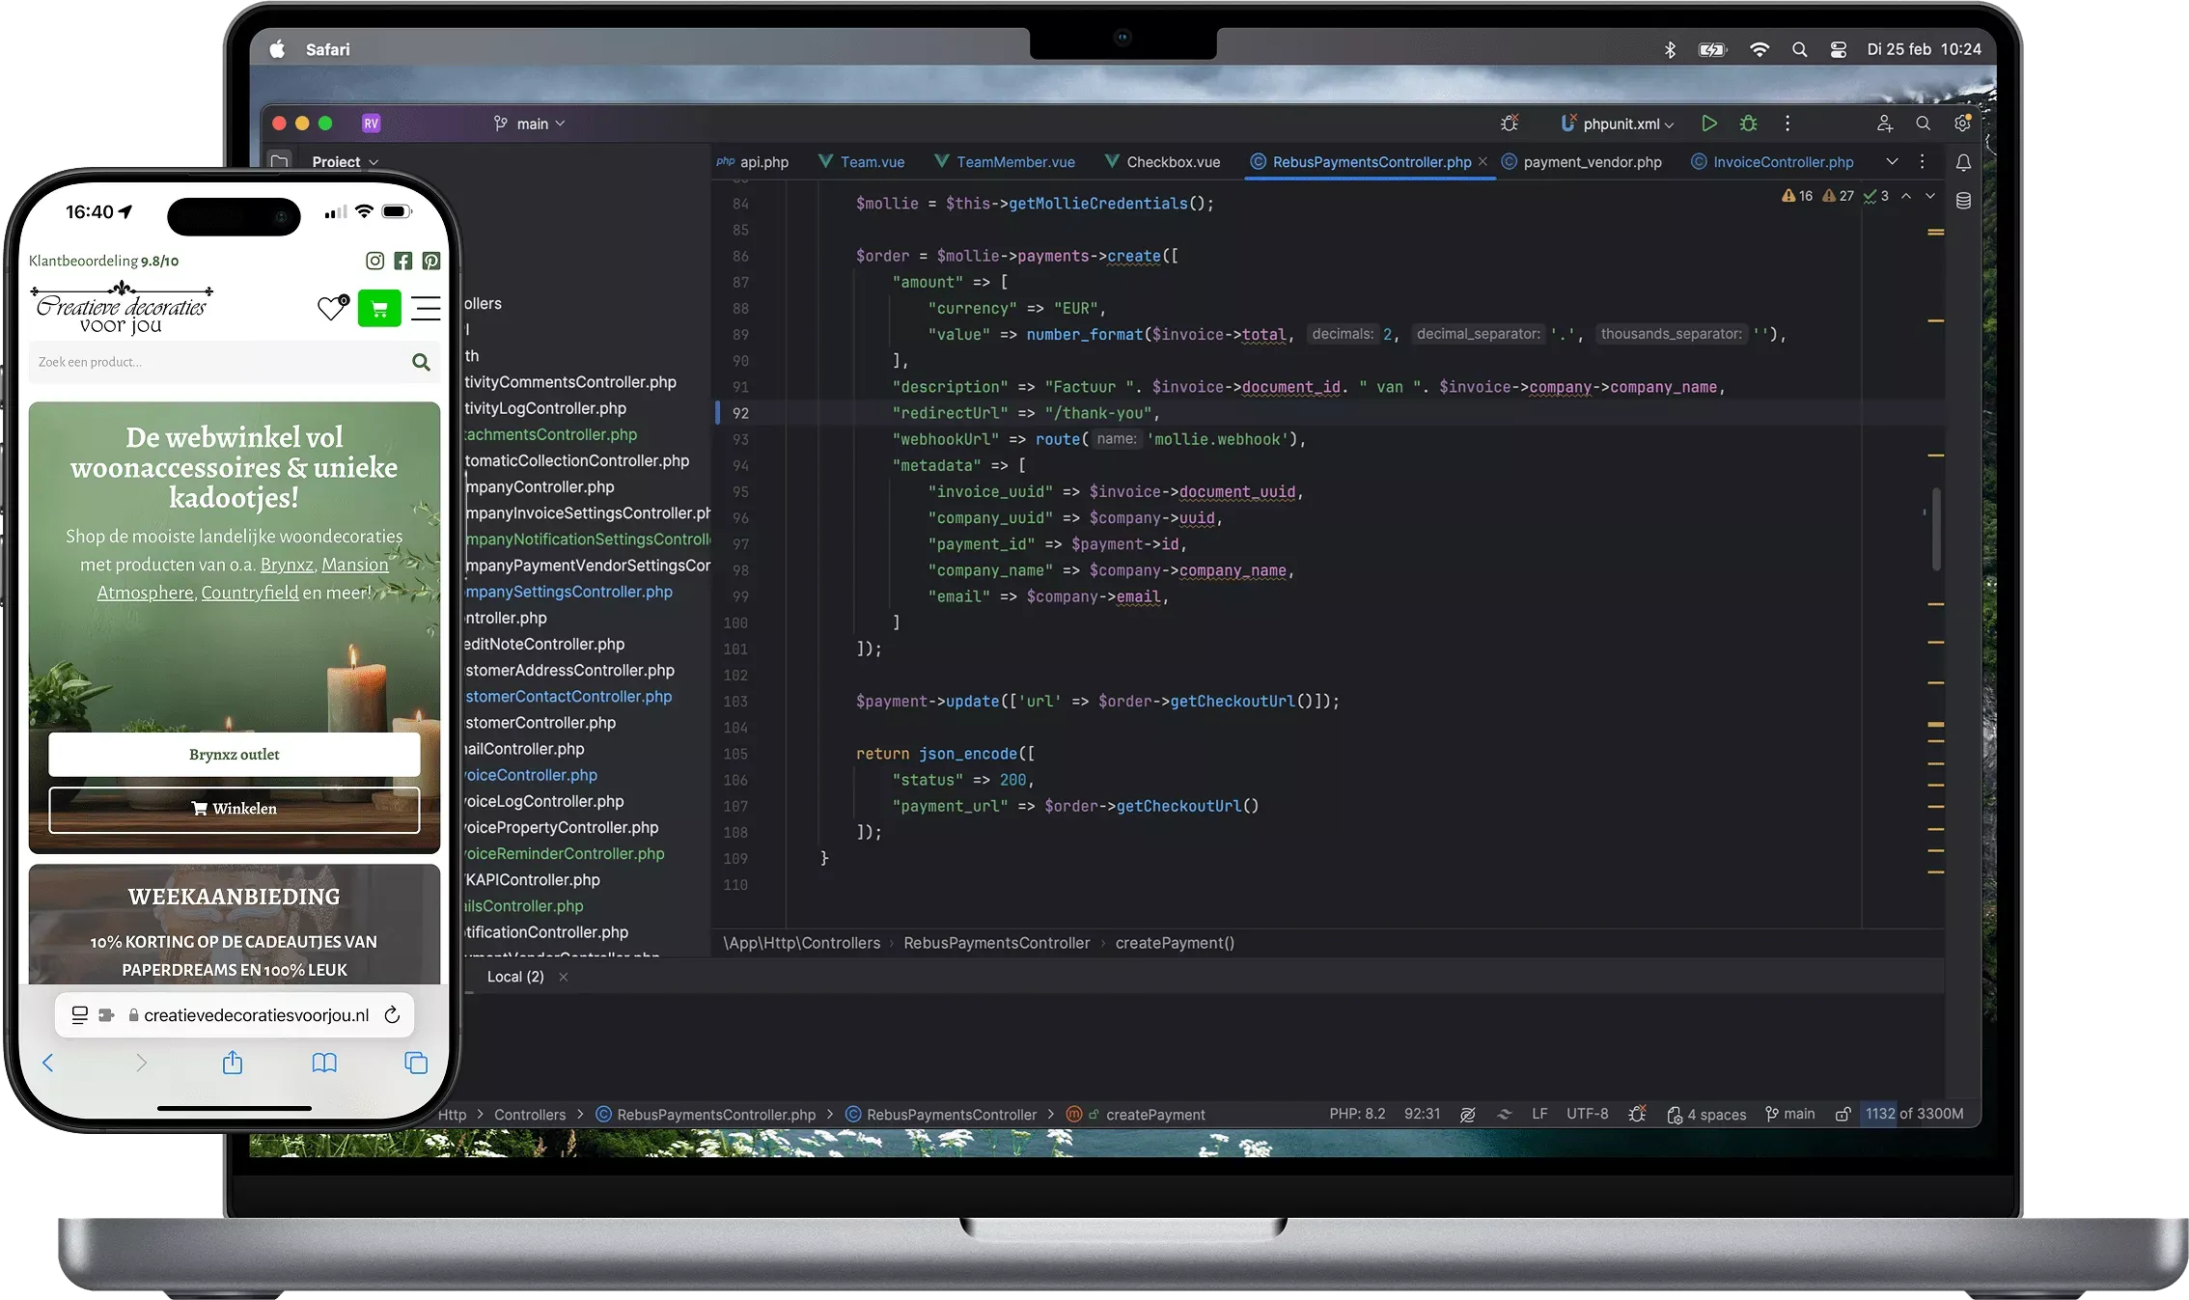Open macOS Spotlight search
The image size is (2189, 1300).
1799,49
